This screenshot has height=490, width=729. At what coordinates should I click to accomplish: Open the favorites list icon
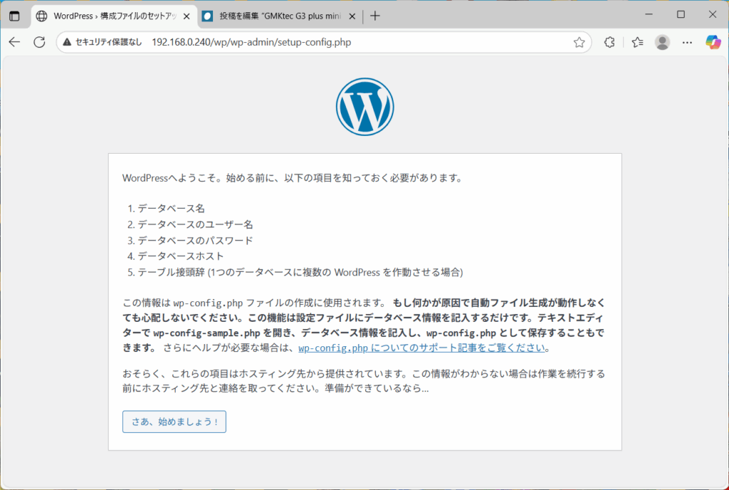click(637, 42)
